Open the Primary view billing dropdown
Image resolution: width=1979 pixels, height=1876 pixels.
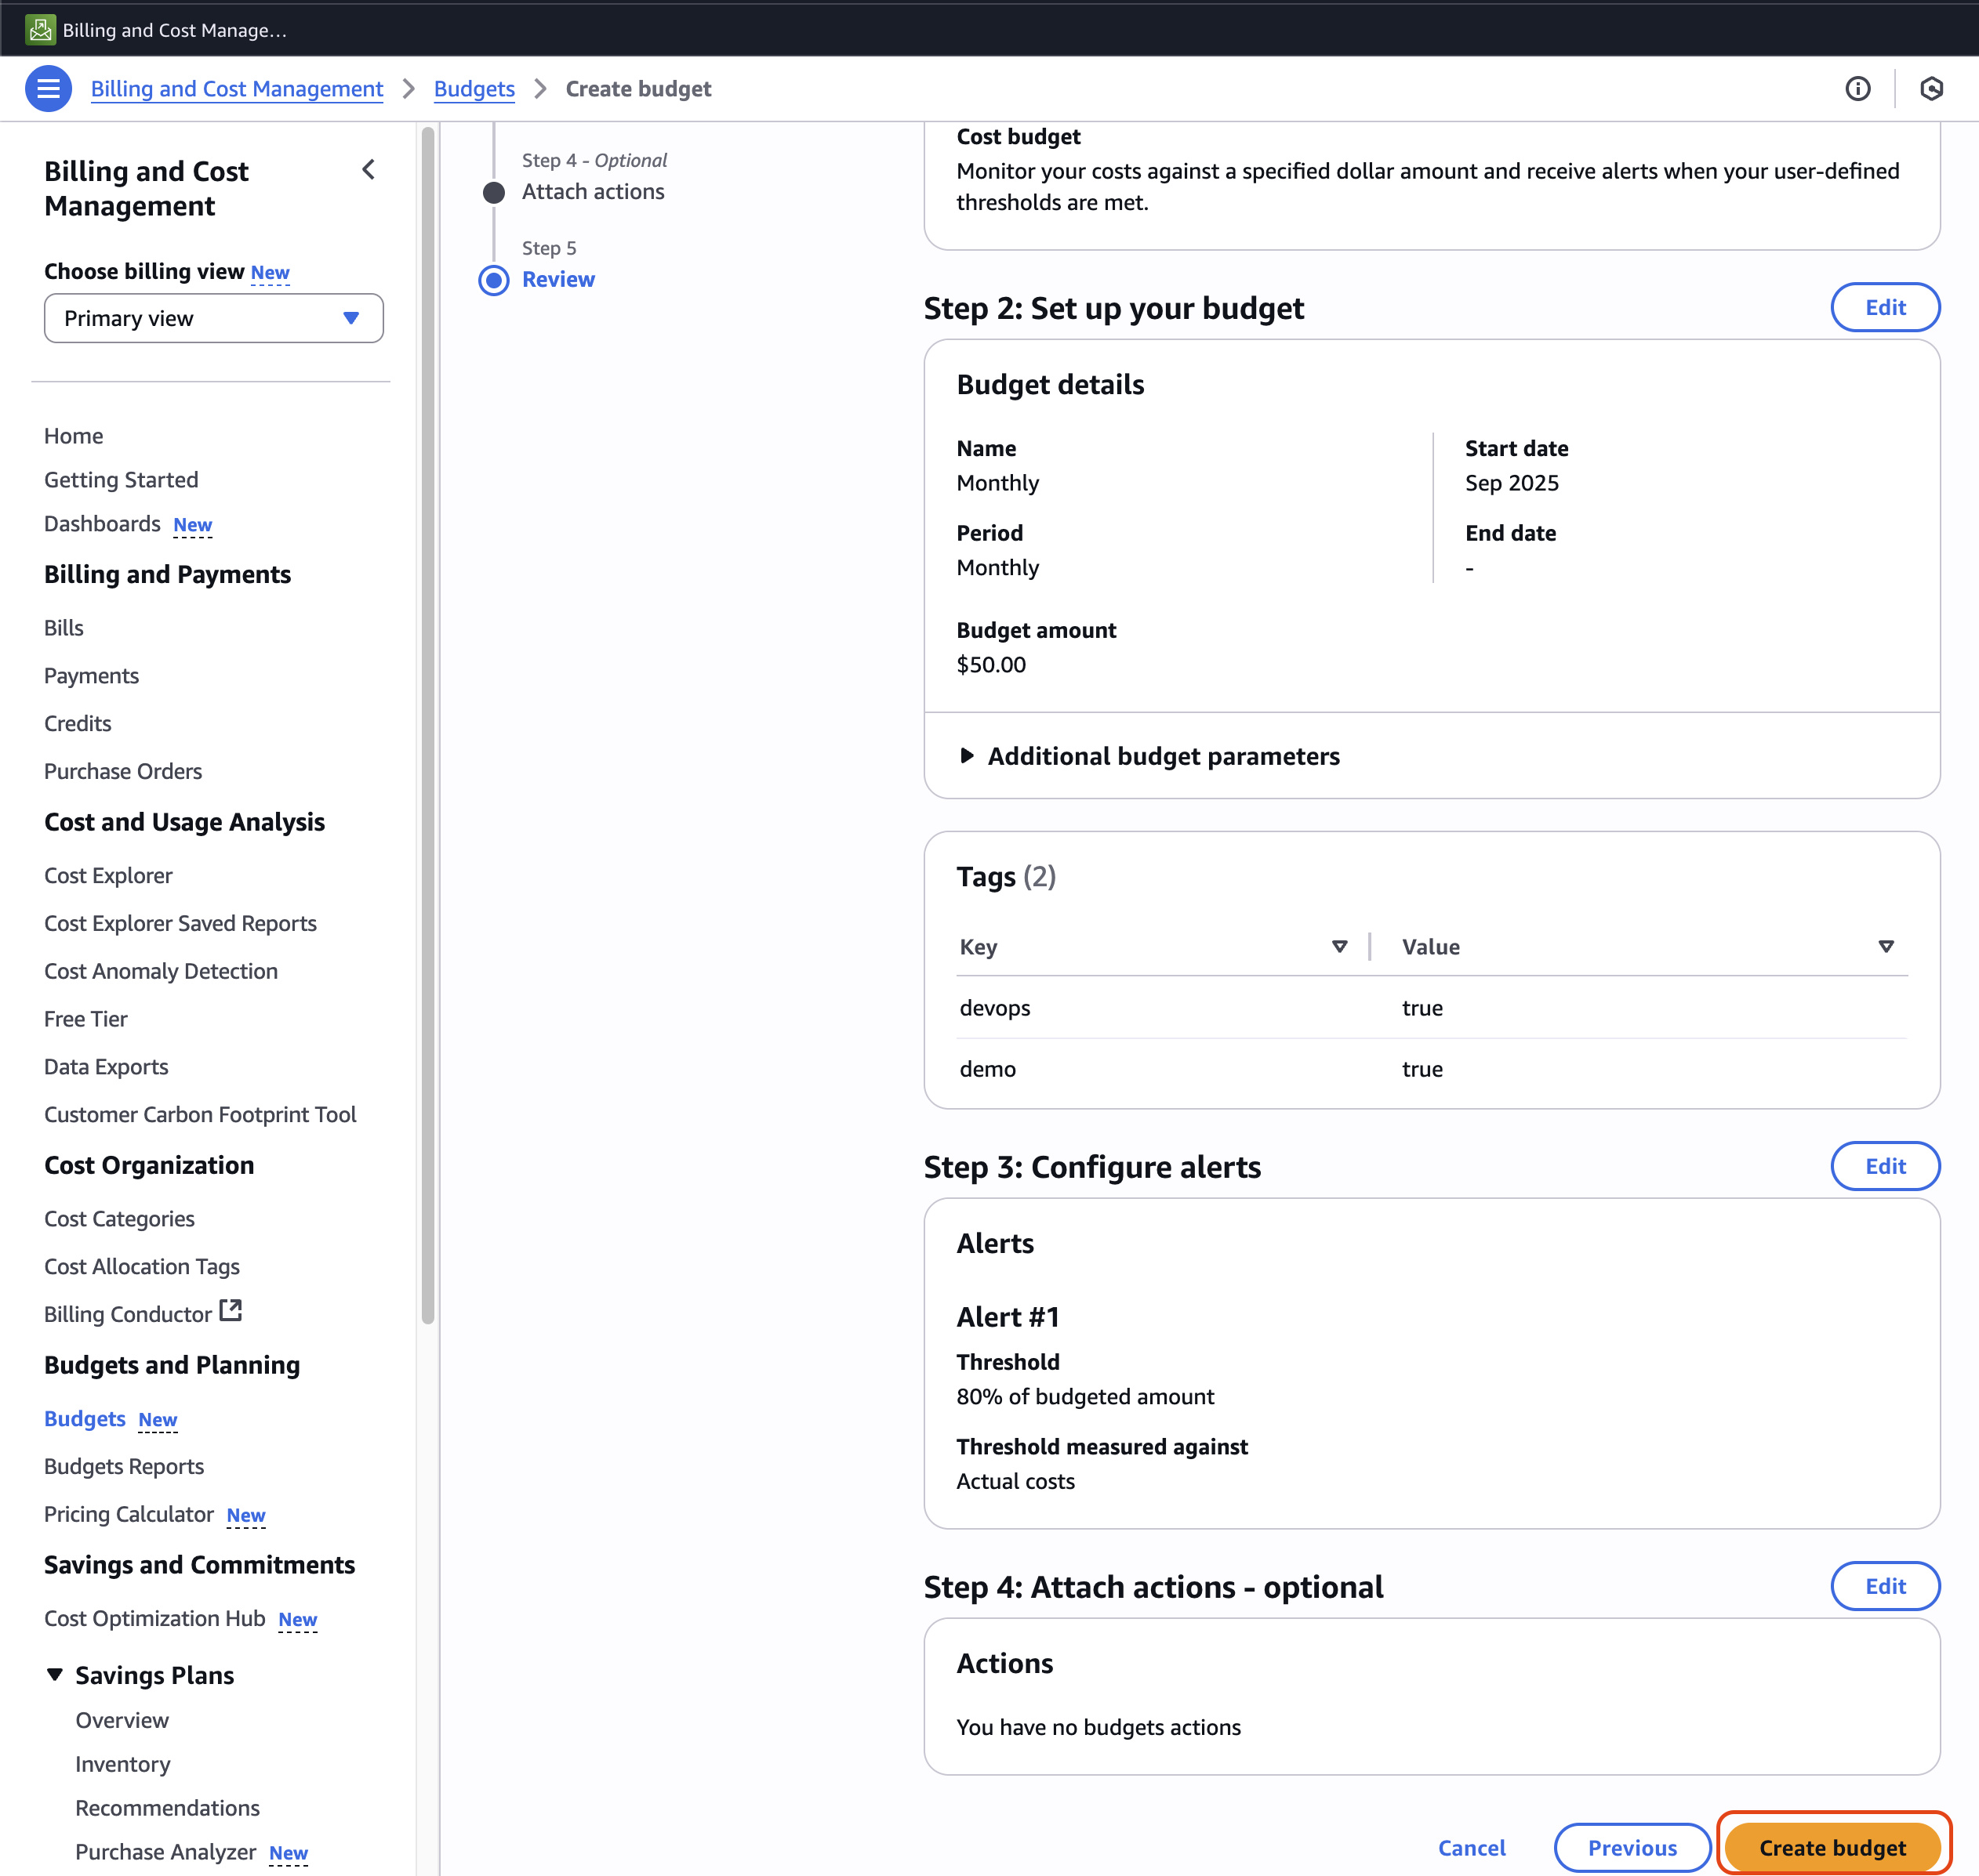click(213, 318)
